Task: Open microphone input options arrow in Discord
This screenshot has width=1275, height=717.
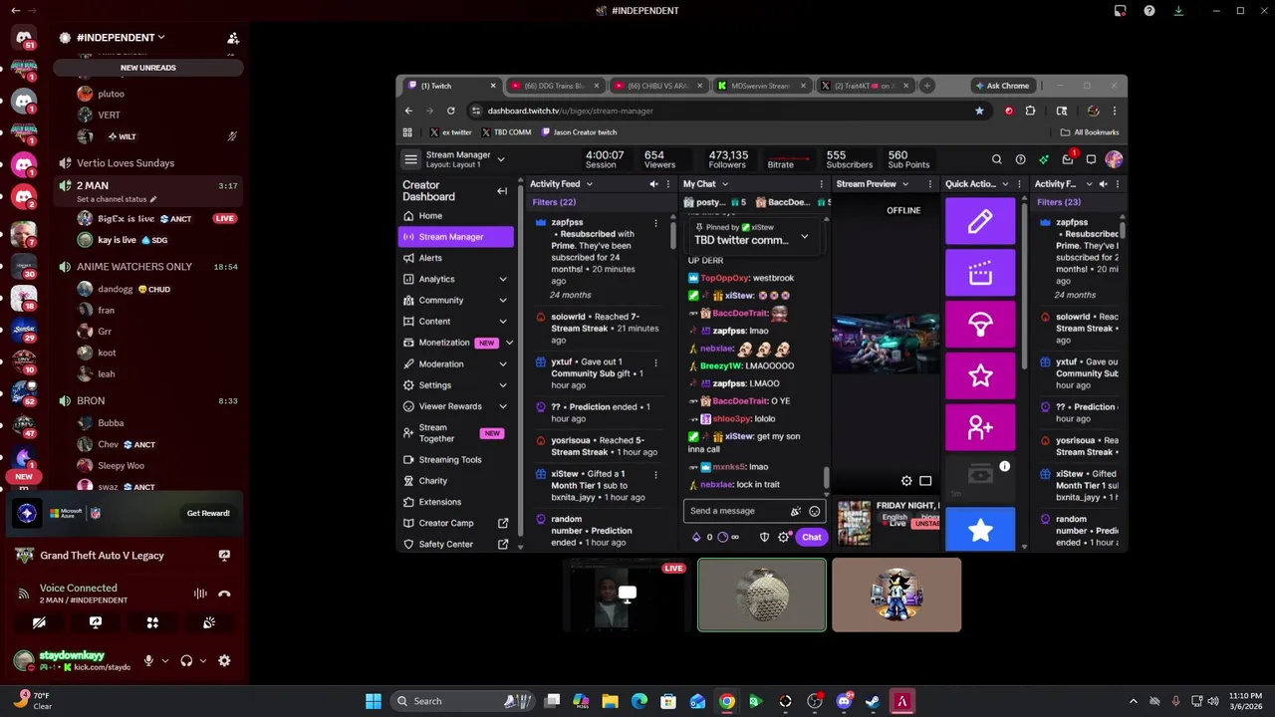Action: pyautogui.click(x=165, y=660)
